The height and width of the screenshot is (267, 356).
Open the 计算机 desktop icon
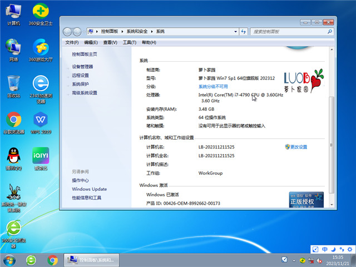13,15
